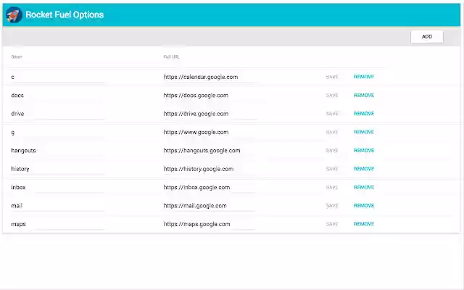Save the 'maps' shortcut row
The height and width of the screenshot is (290, 464).
(332, 224)
